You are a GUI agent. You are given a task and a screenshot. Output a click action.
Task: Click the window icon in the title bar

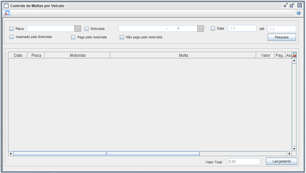[6, 6]
